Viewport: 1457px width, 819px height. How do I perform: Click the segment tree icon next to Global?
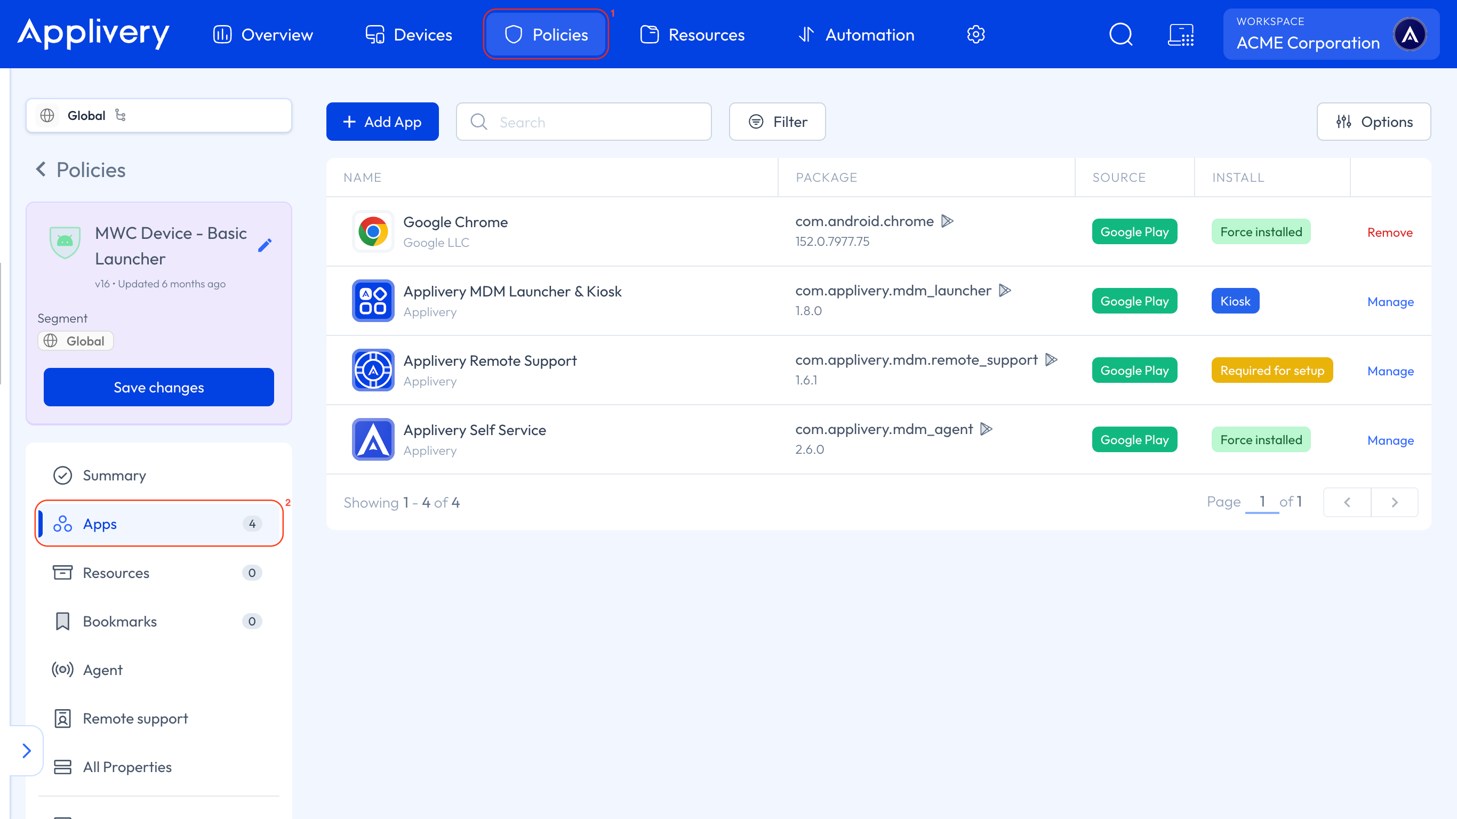click(121, 115)
